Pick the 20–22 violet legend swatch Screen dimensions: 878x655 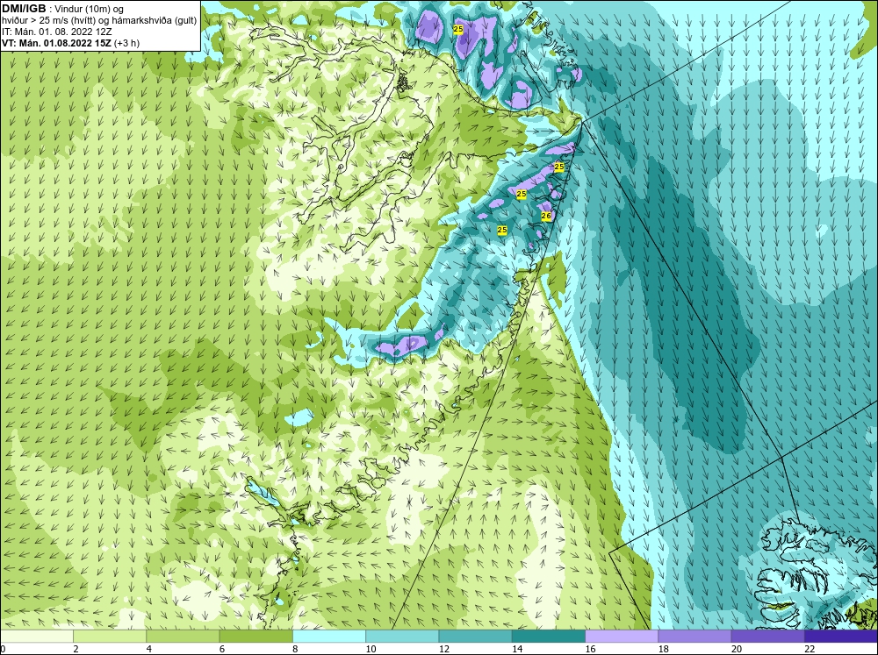coord(768,636)
